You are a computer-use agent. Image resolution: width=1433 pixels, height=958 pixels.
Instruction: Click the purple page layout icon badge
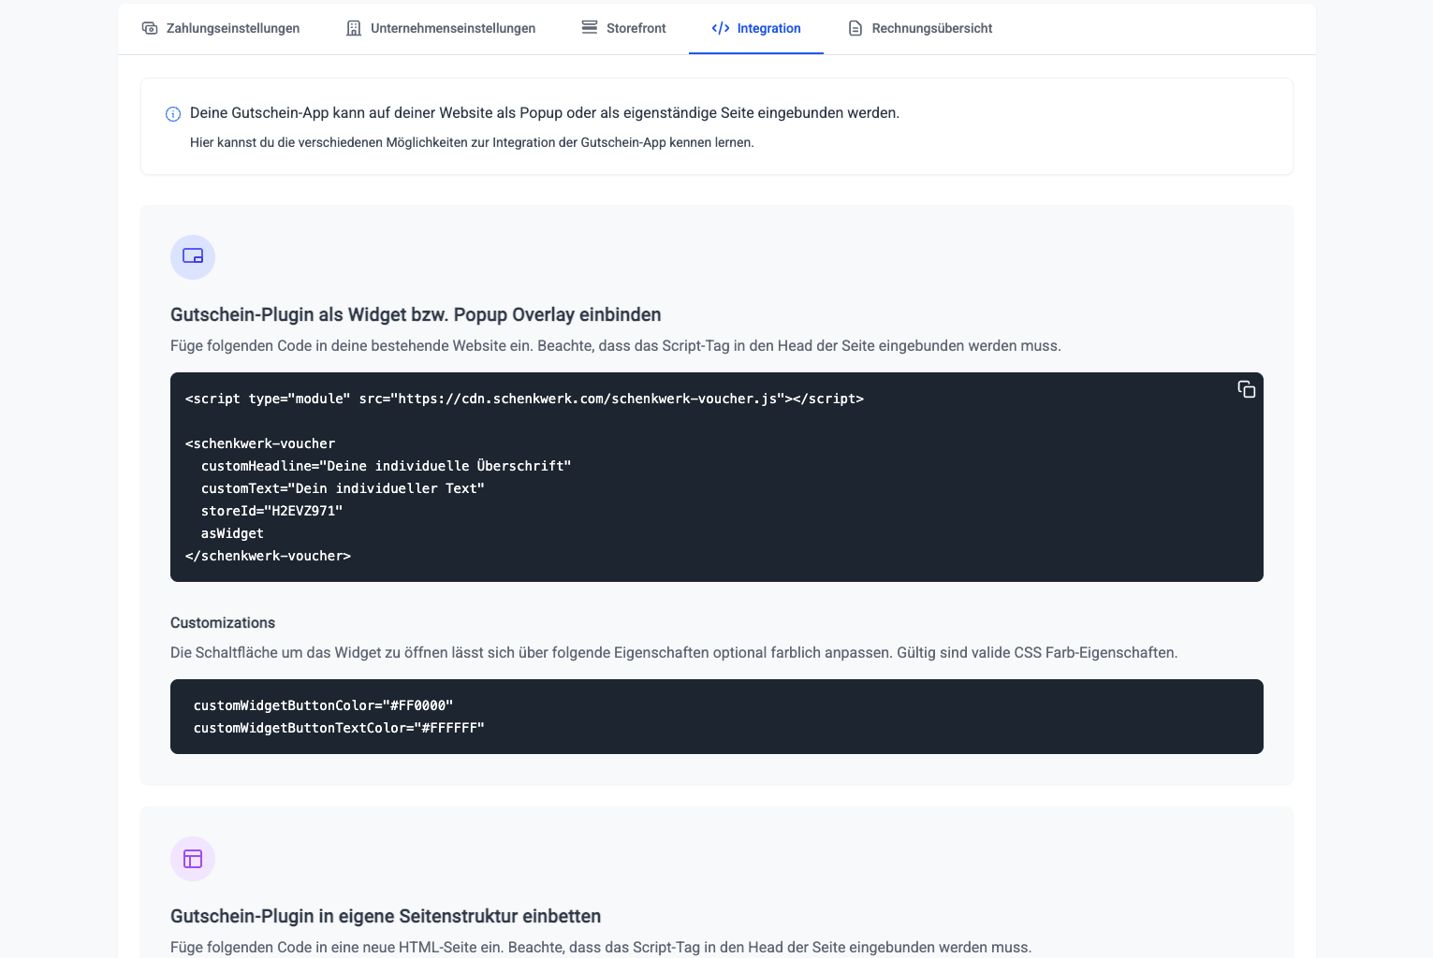(193, 859)
